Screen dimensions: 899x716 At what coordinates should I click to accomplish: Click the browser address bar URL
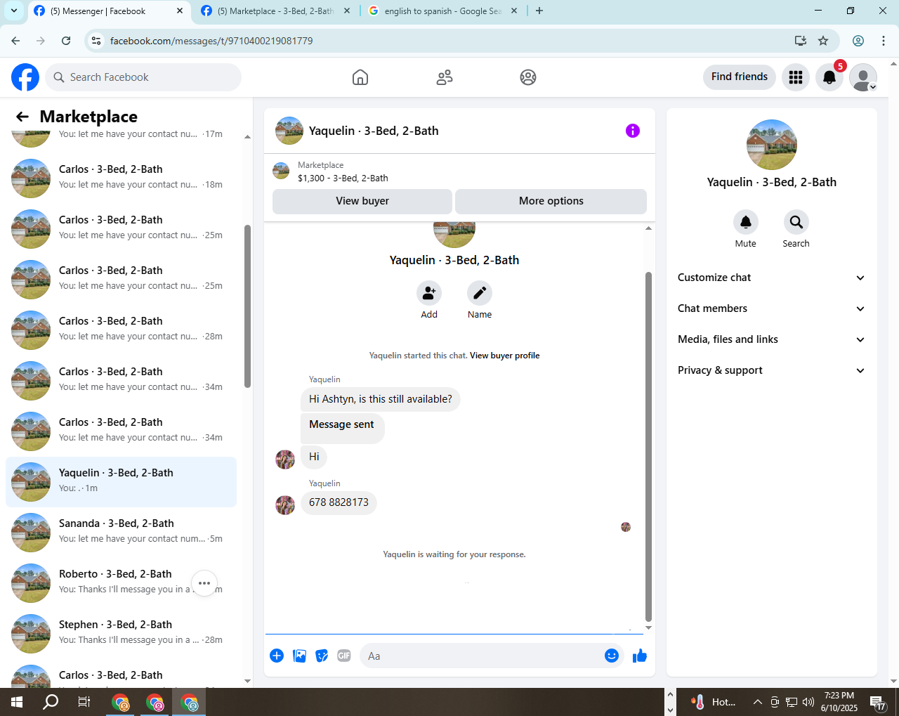(x=211, y=41)
